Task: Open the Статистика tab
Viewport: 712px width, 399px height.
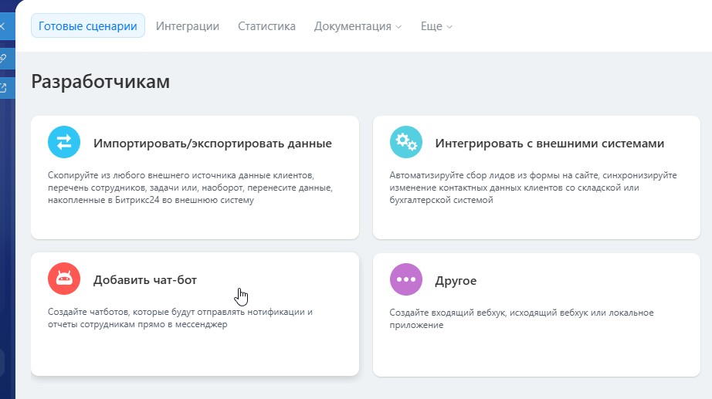Action: click(x=266, y=26)
